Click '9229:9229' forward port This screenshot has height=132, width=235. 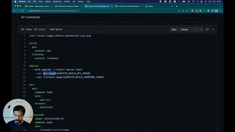pos(46,107)
